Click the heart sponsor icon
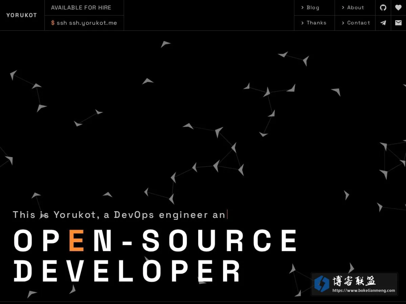This screenshot has width=406, height=304. (398, 7)
